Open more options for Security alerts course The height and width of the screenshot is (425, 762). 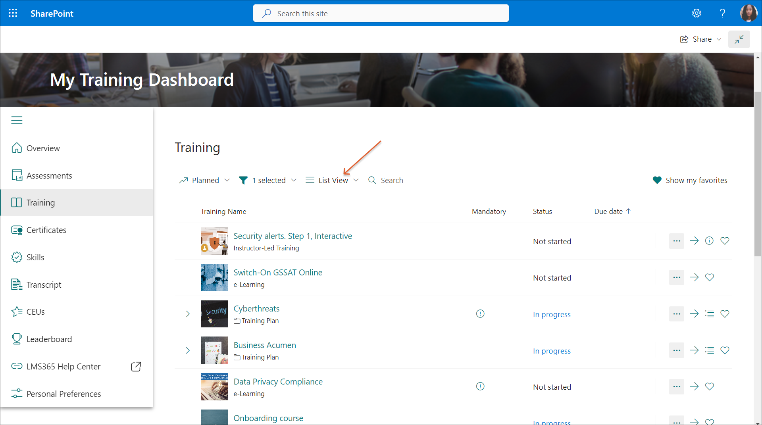(676, 241)
